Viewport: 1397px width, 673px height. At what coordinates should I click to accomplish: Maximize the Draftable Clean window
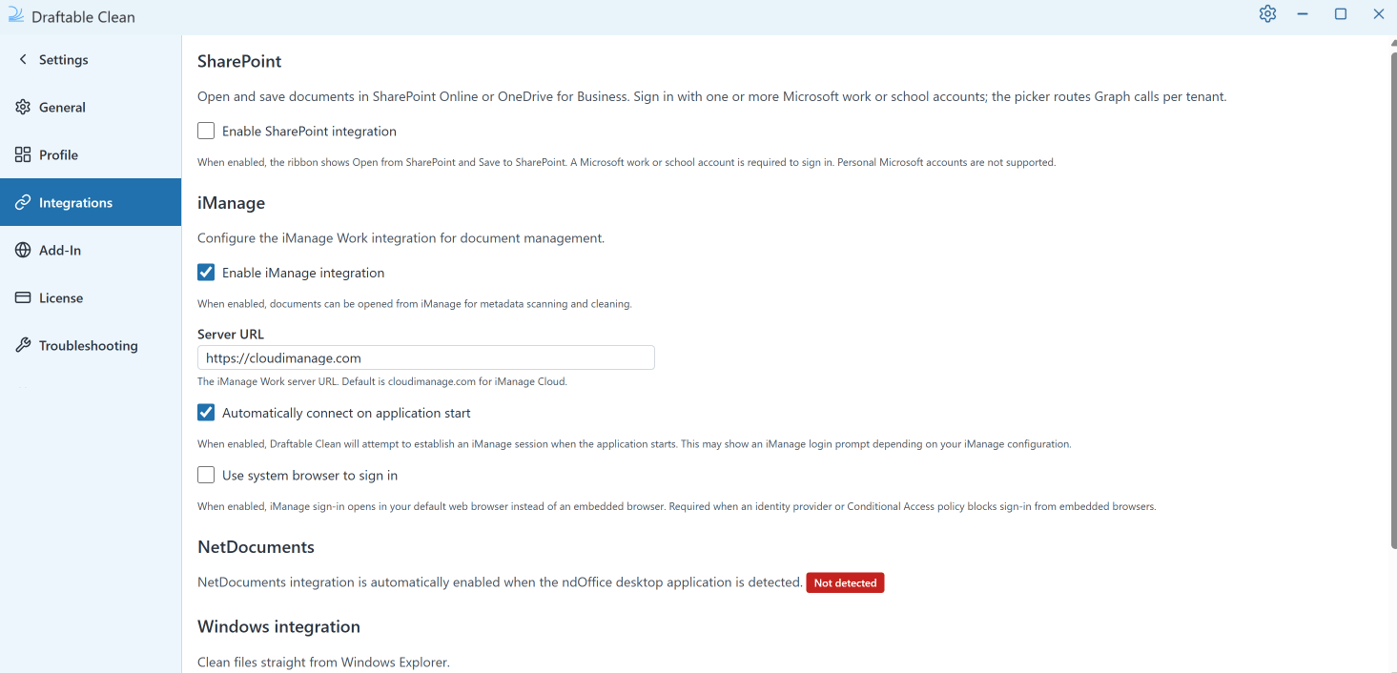pos(1341,13)
